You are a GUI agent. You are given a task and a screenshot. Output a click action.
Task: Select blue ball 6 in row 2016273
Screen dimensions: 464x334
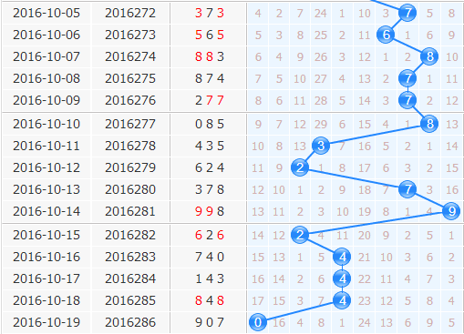click(386, 35)
